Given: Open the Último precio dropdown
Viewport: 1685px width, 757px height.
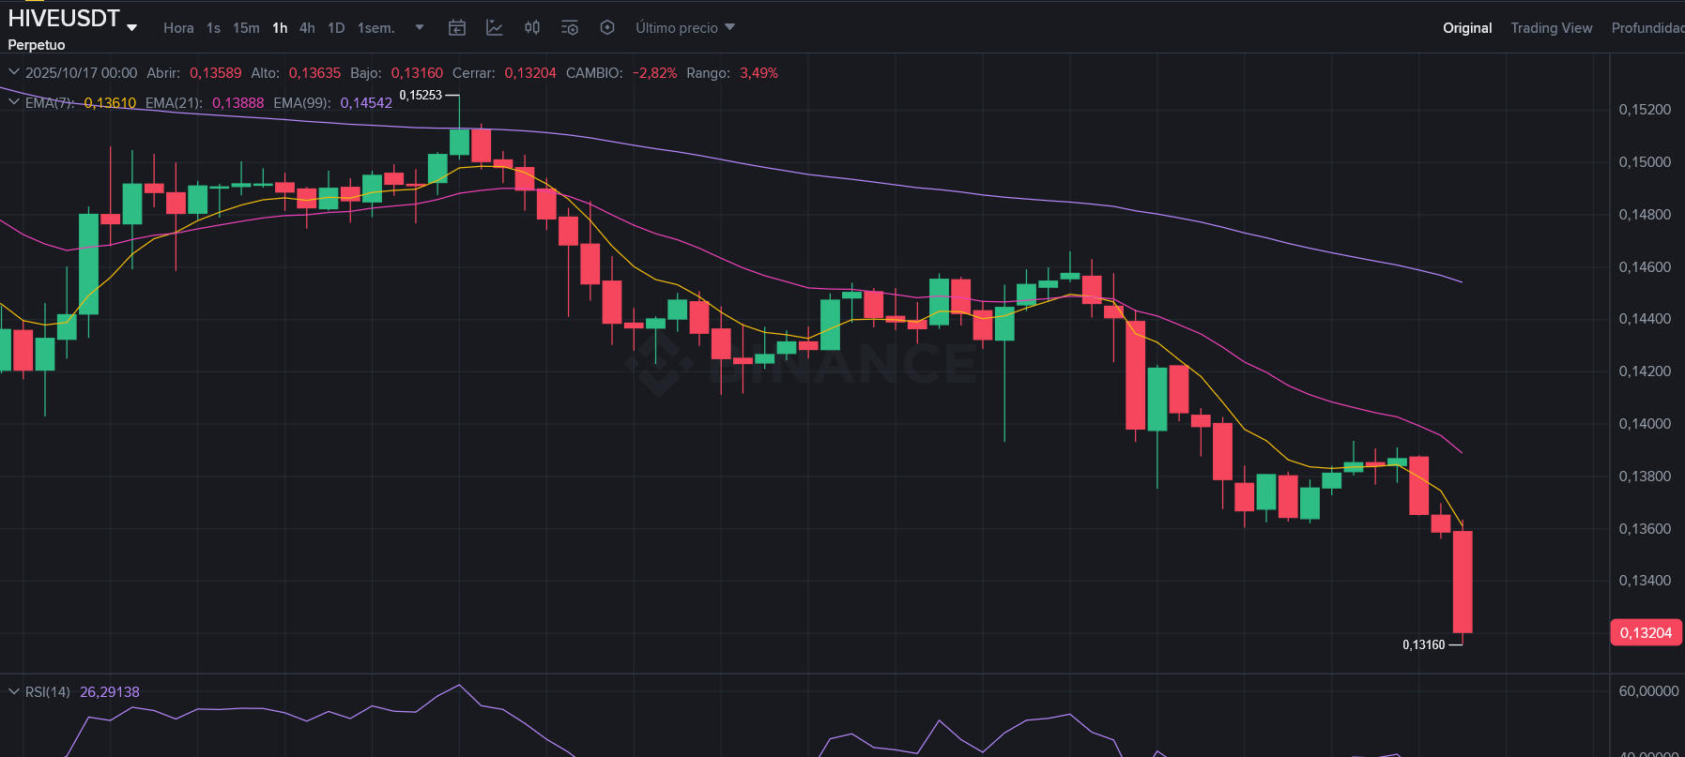Looking at the screenshot, I should tap(685, 28).
